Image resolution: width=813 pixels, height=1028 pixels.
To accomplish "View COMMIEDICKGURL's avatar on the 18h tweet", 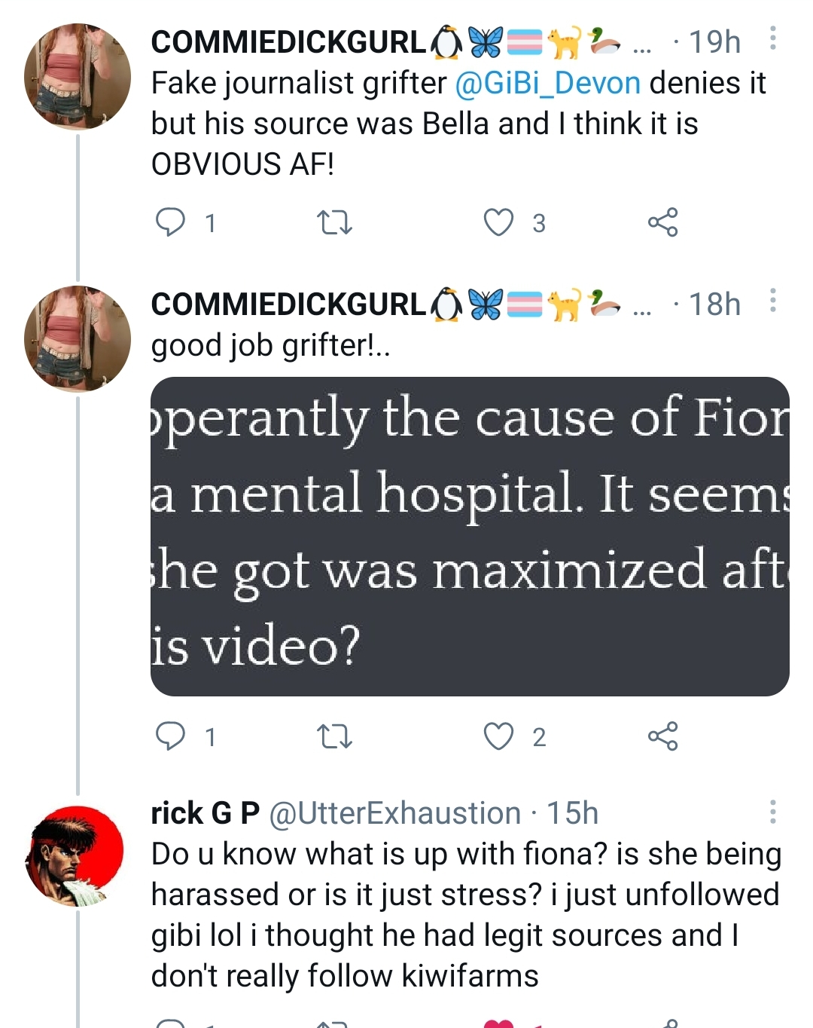I will pyautogui.click(x=78, y=338).
